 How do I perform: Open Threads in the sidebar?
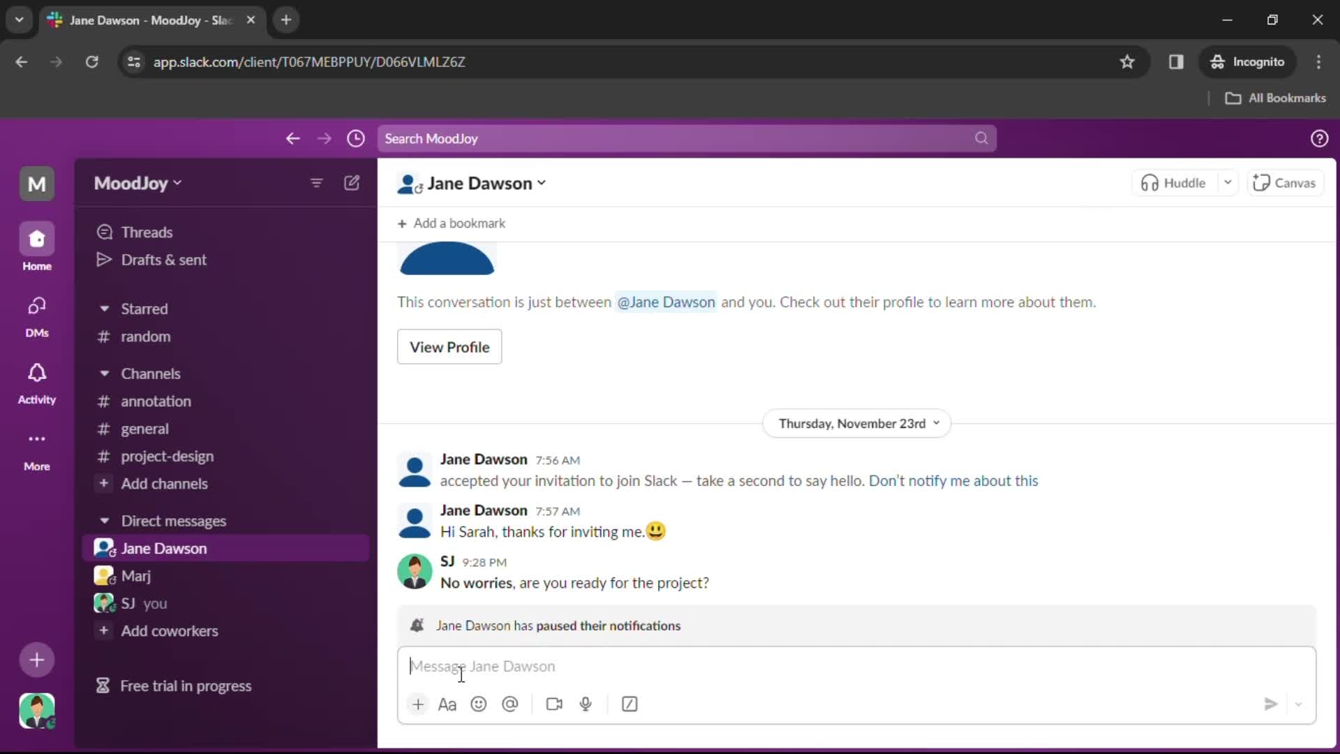click(225, 232)
